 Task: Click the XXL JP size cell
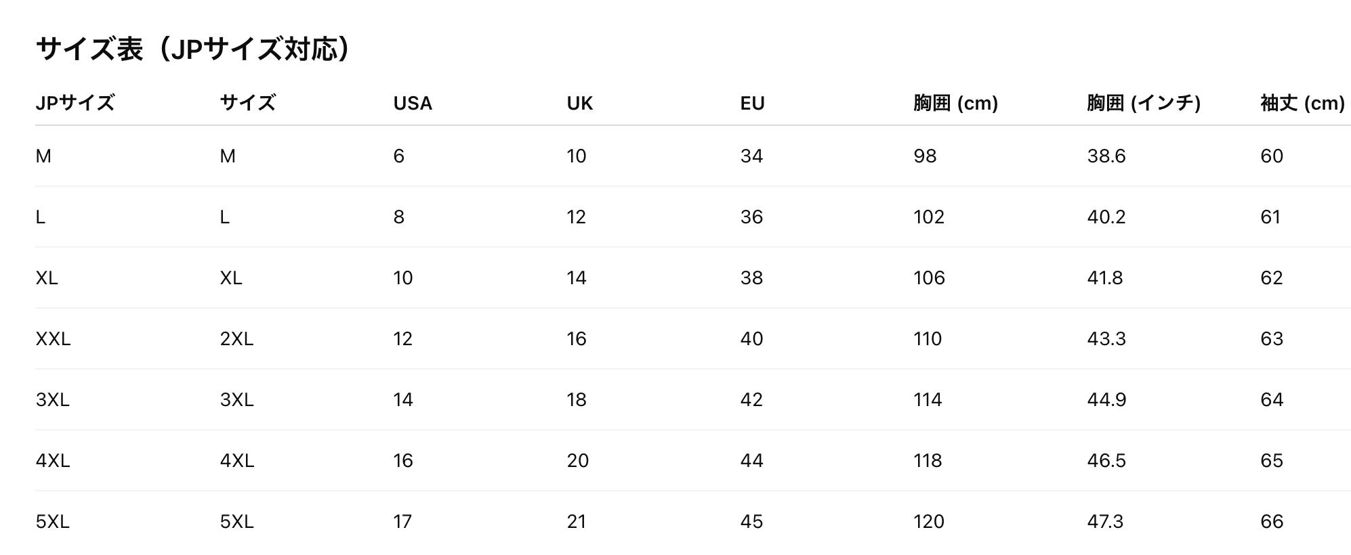pos(53,339)
